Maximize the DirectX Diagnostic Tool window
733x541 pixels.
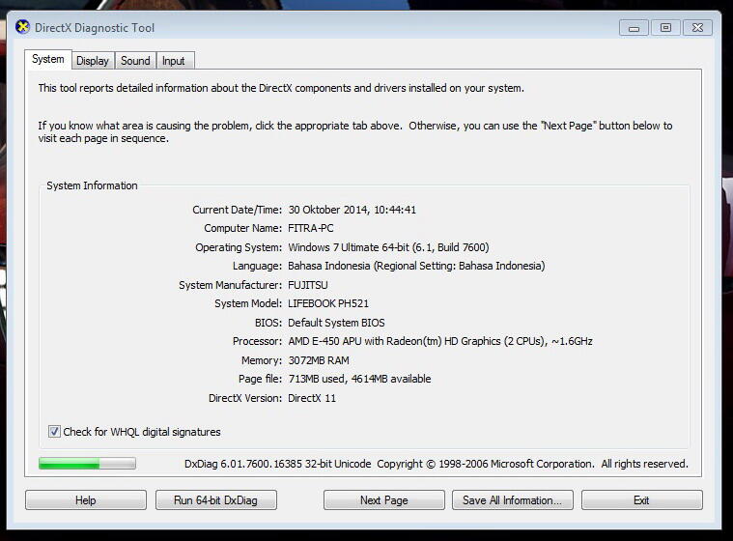[x=665, y=28]
